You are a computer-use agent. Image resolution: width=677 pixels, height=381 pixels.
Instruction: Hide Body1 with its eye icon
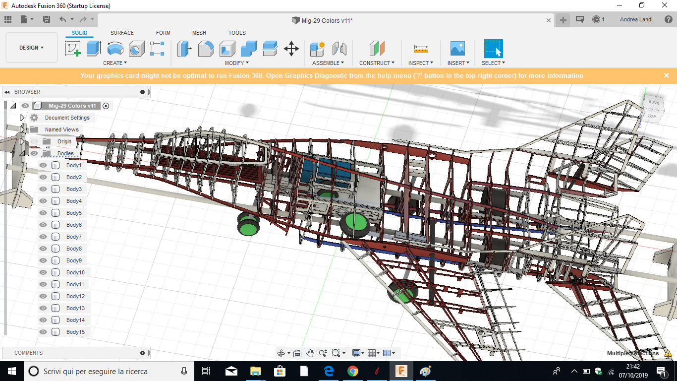43,165
